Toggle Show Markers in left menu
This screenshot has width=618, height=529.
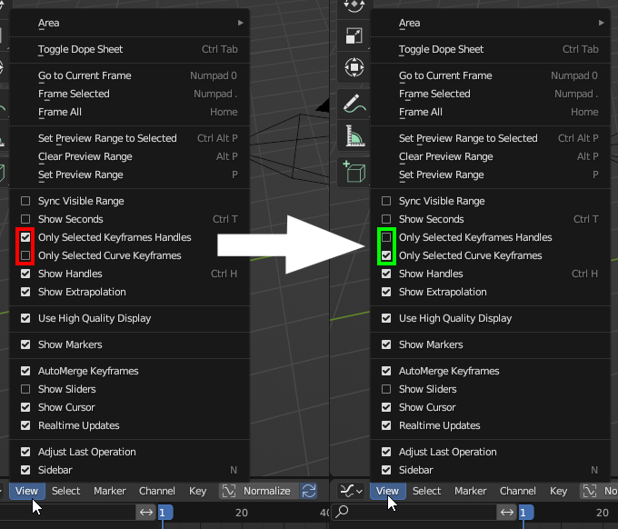(x=25, y=344)
